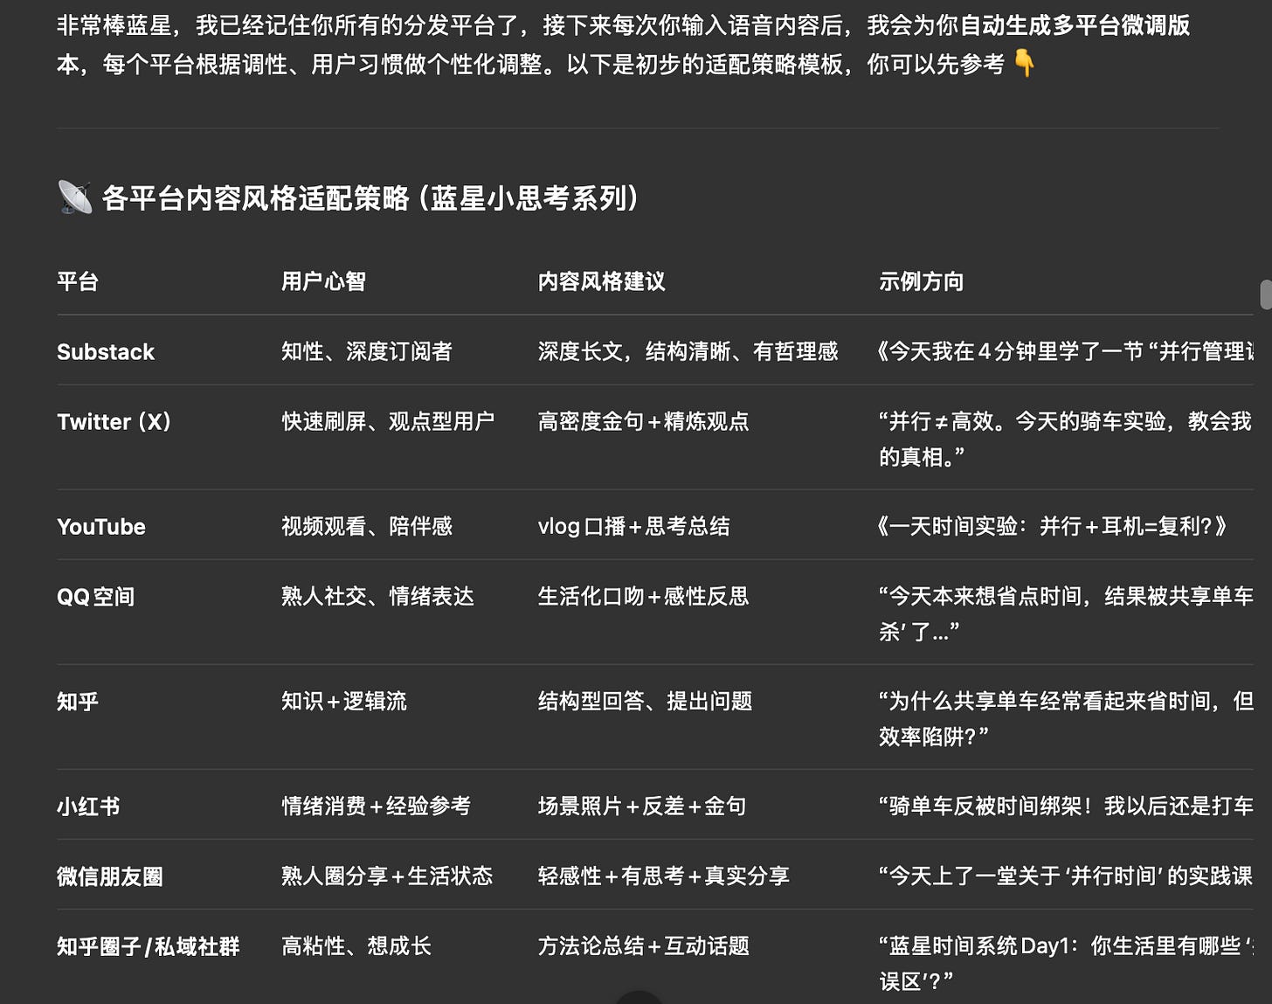Click the '方法论总结+互动话题' cell
The height and width of the screenshot is (1004, 1272).
pos(644,945)
